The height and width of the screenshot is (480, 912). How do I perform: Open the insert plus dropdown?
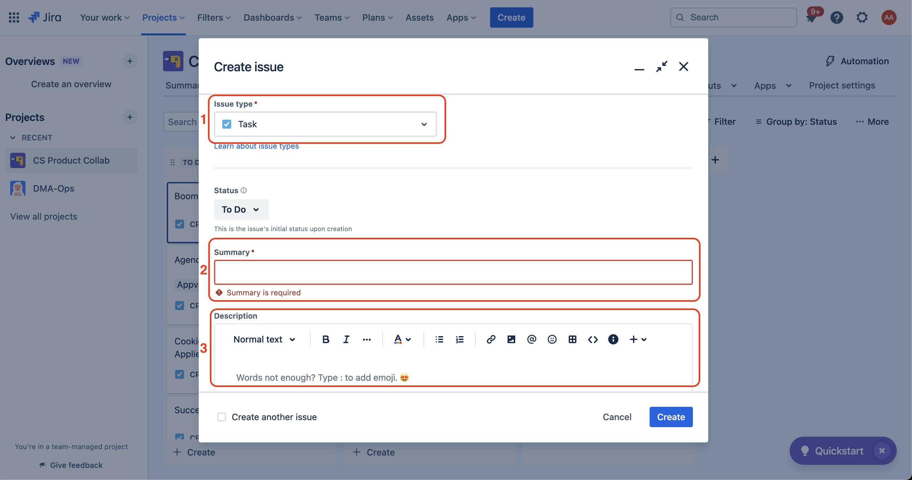(x=638, y=339)
